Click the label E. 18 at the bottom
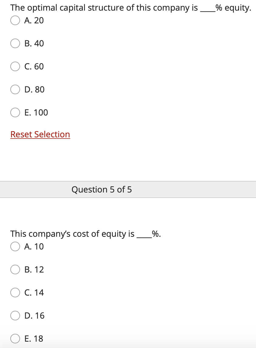This screenshot has width=256, height=348. (x=34, y=339)
